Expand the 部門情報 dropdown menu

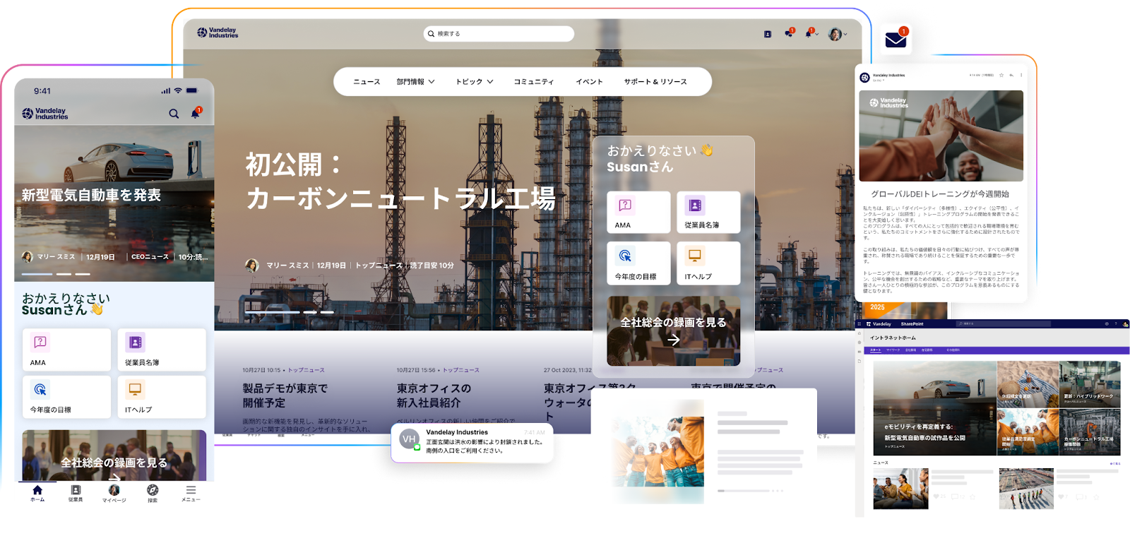click(415, 82)
